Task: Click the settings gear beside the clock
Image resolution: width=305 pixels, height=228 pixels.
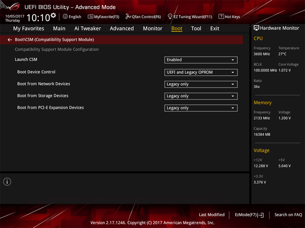Action: (x=53, y=15)
